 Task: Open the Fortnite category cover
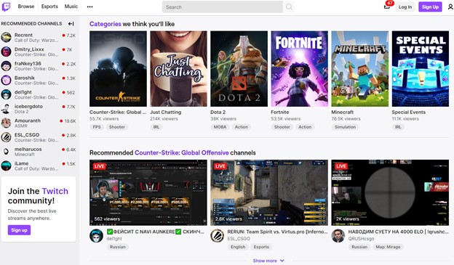pos(299,69)
